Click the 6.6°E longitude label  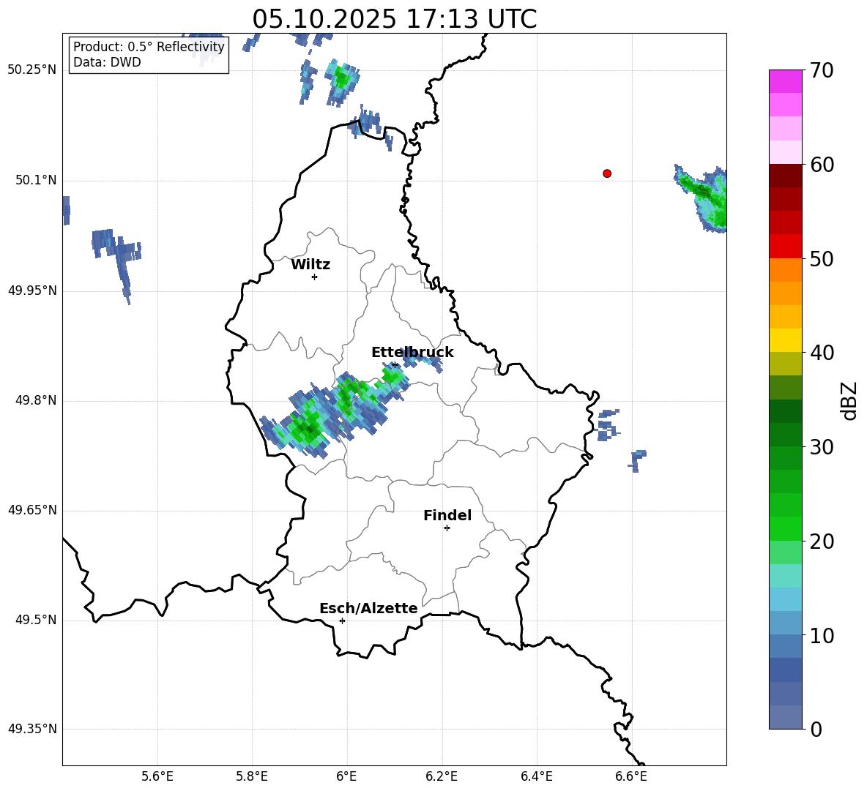(x=631, y=776)
